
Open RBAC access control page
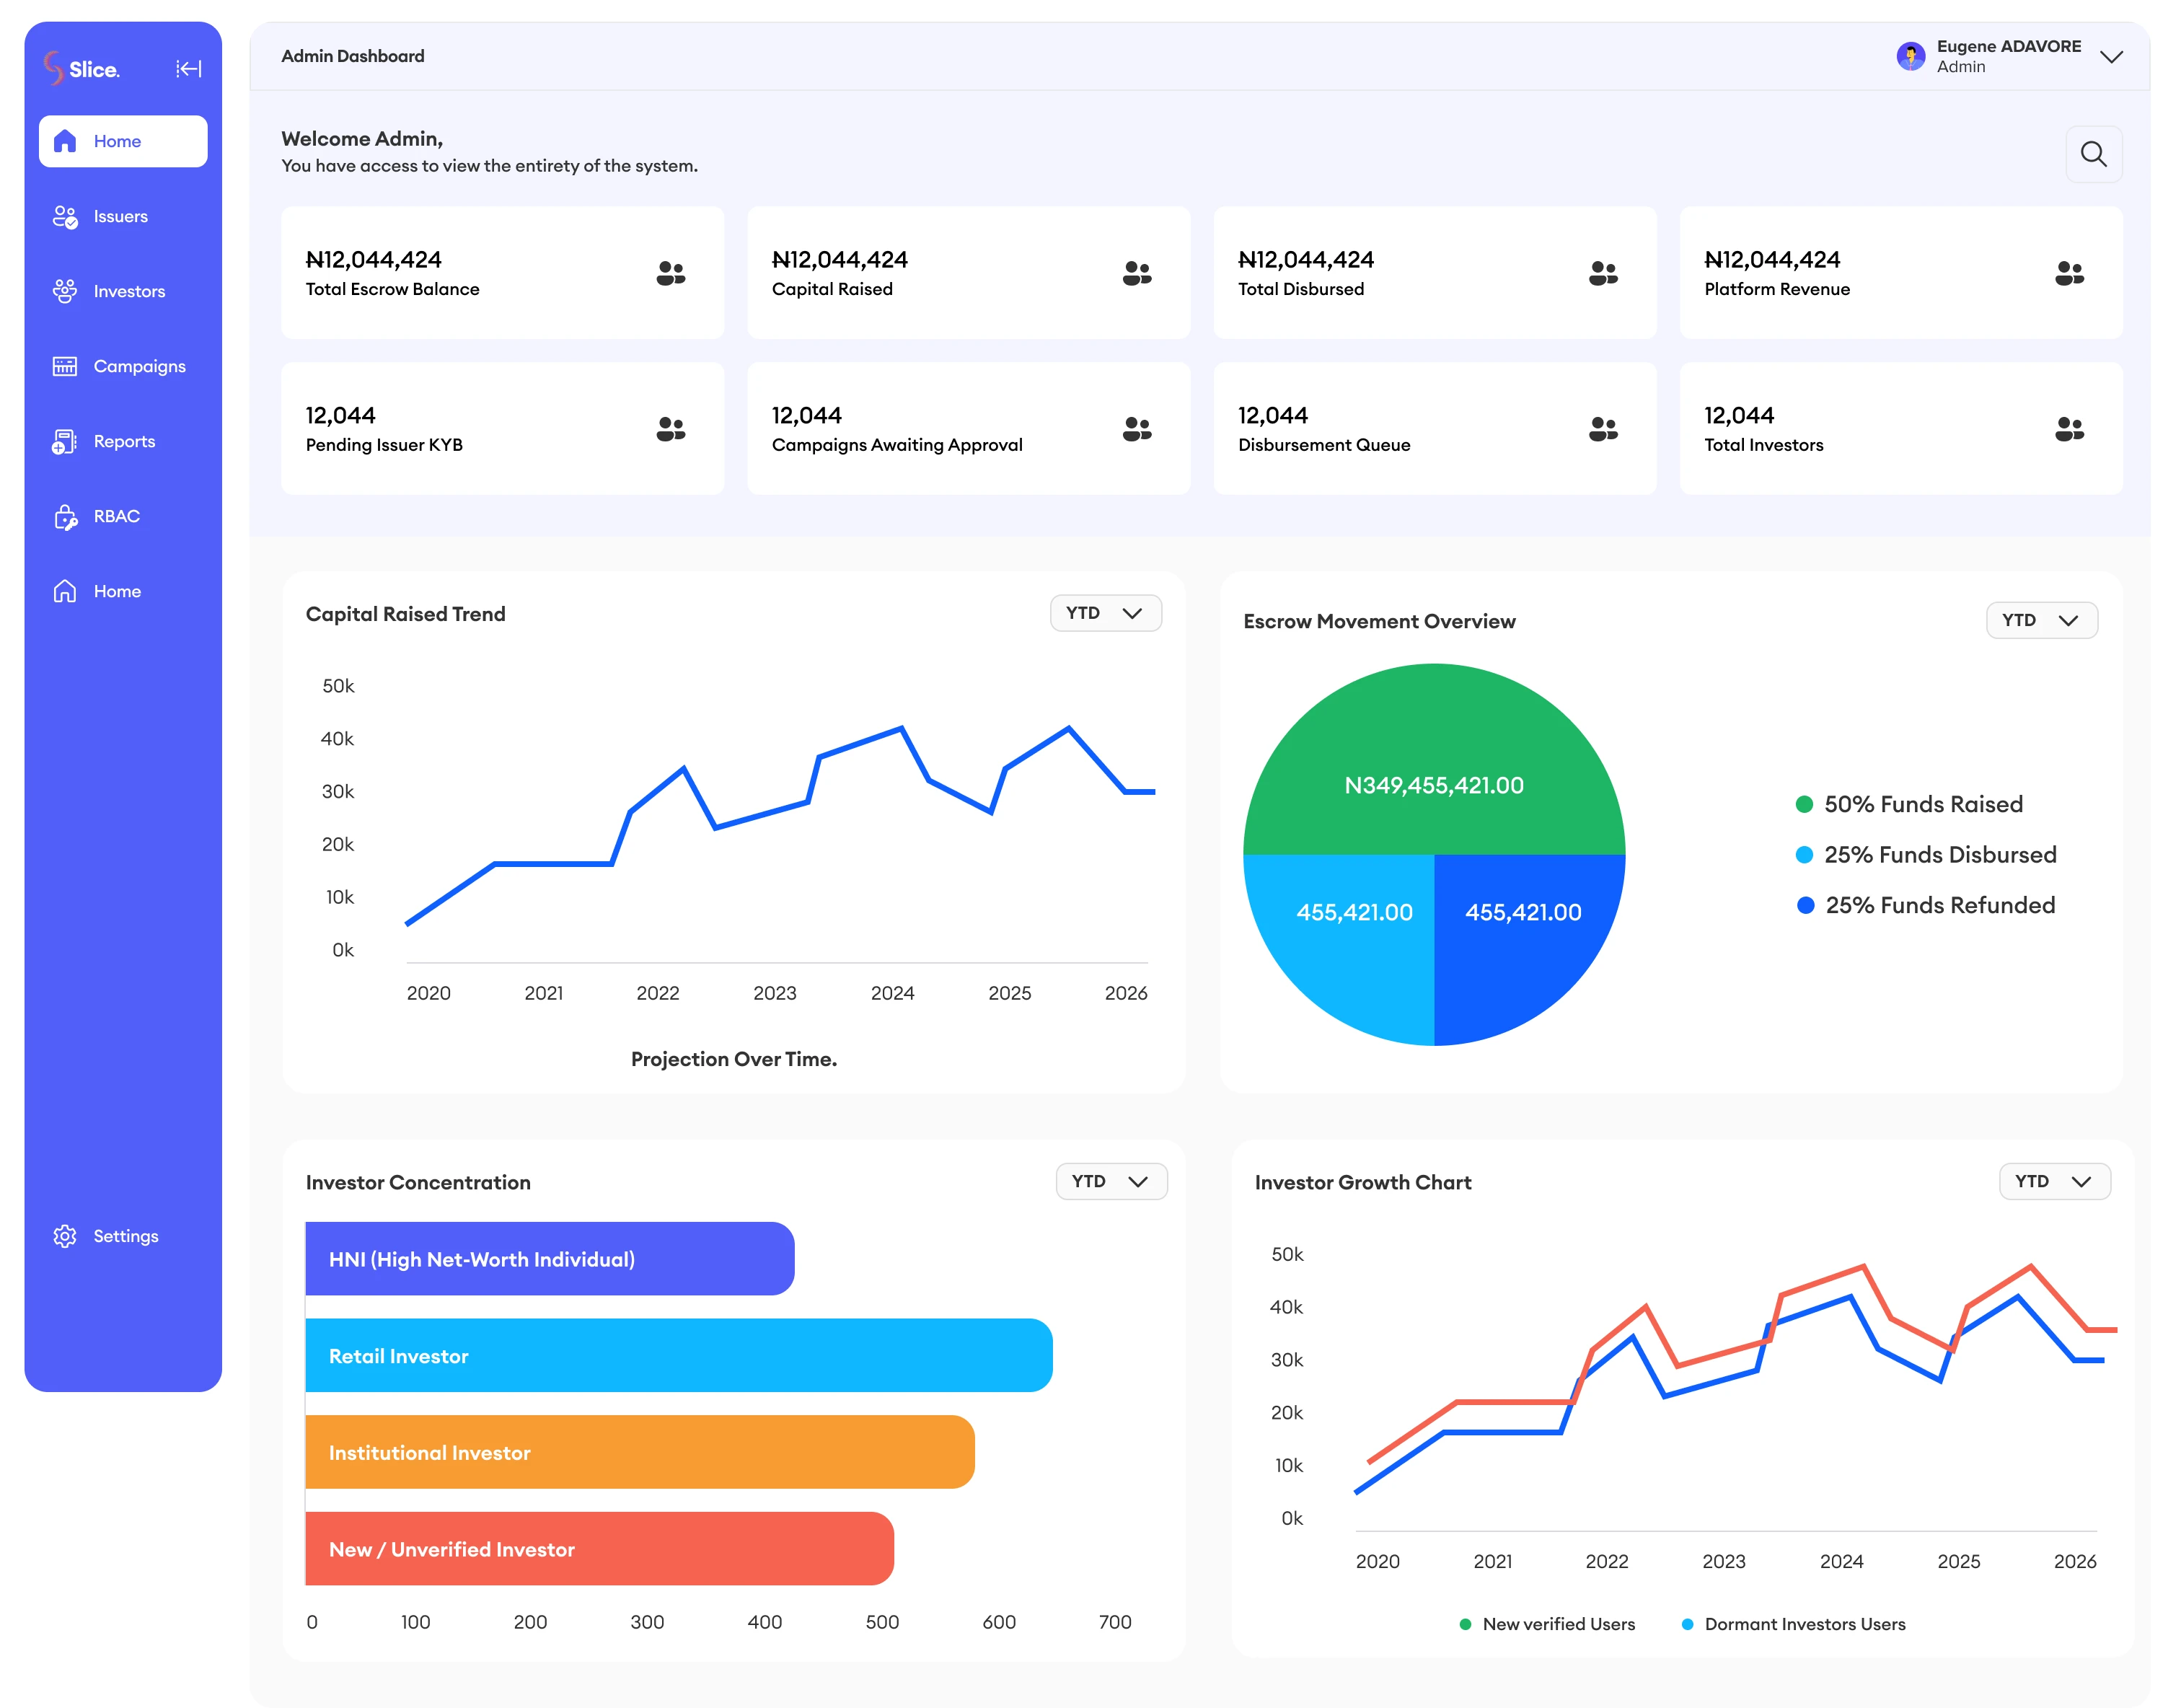(x=116, y=516)
